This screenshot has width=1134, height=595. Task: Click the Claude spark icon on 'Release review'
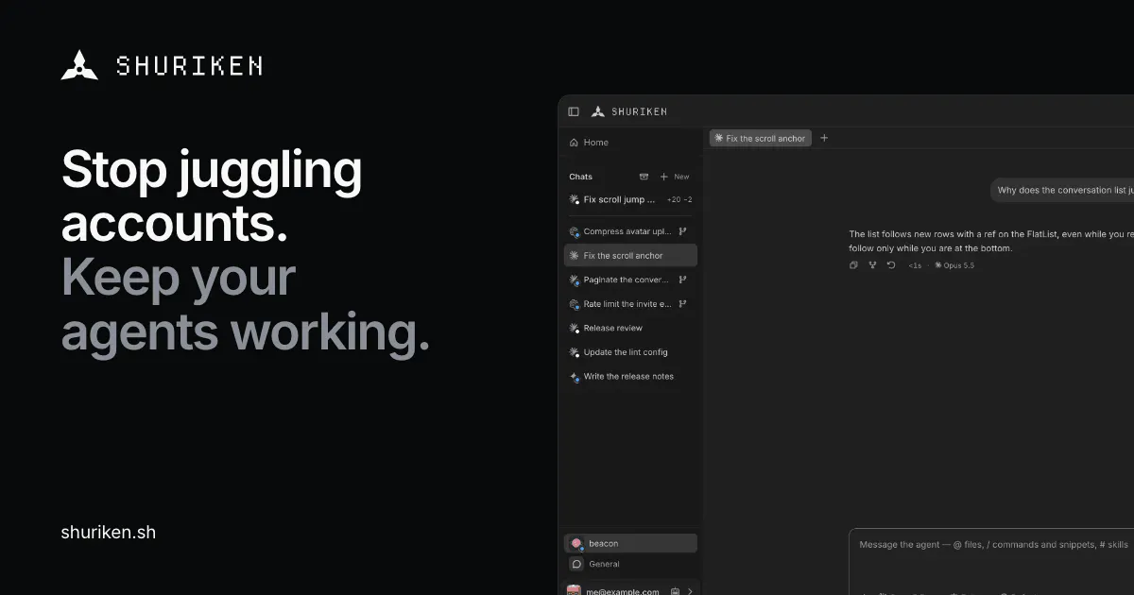574,328
